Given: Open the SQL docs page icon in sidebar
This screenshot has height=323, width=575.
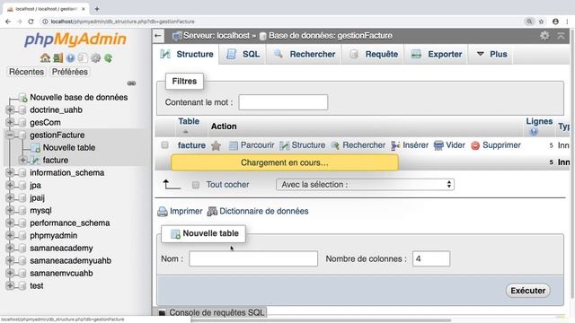Looking at the screenshot, I should click(x=83, y=57).
